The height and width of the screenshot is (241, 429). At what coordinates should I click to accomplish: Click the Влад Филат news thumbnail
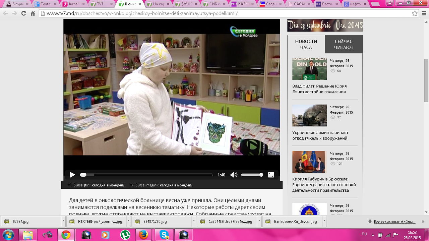pos(309,69)
